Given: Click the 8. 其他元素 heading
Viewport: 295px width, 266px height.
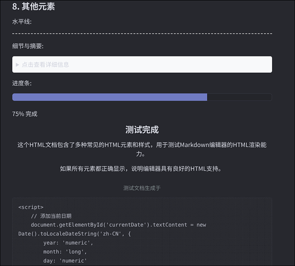Looking at the screenshot, I should point(33,6).
